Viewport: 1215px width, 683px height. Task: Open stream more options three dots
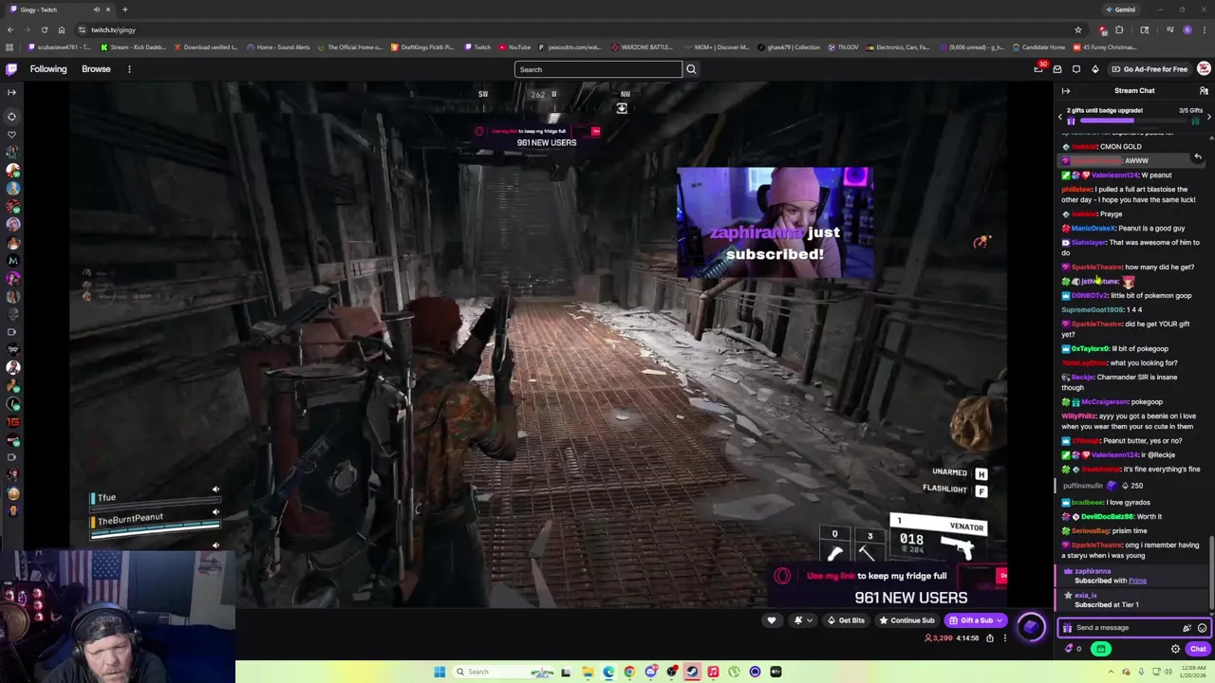point(1004,638)
